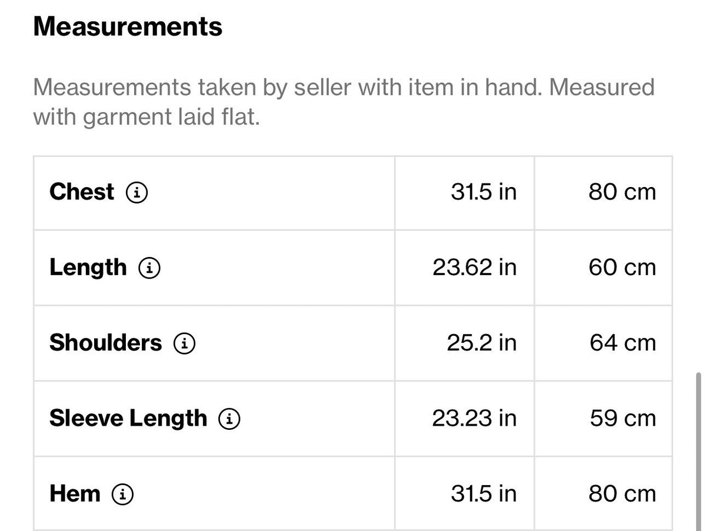Click the Sleeve Length row label
The height and width of the screenshot is (531, 706).
pos(128,418)
